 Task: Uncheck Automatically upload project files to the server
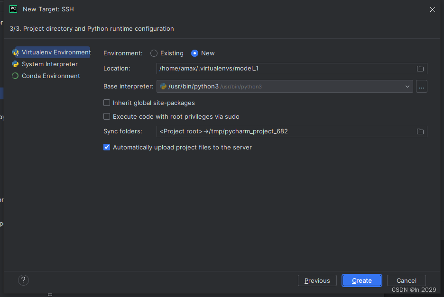(107, 147)
